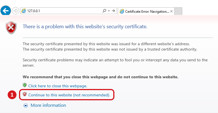218x113 pixels.
Task: Focus the address bar showing 127.0.0.1
Action: [62, 11]
